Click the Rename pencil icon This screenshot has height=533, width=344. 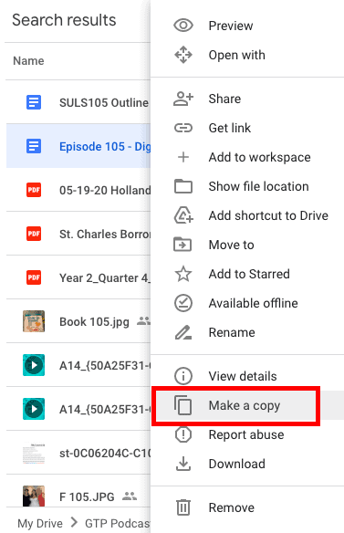pos(183,332)
